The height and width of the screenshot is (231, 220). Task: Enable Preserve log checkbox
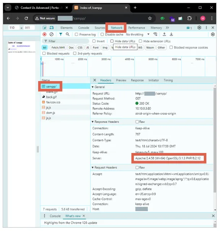tap(76, 34)
